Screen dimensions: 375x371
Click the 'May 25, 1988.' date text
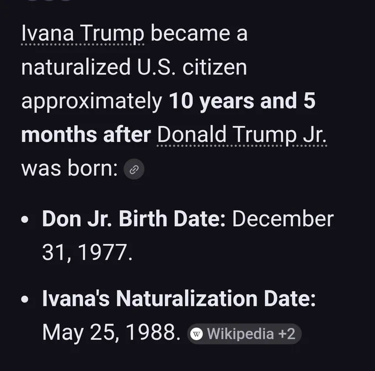[111, 333]
